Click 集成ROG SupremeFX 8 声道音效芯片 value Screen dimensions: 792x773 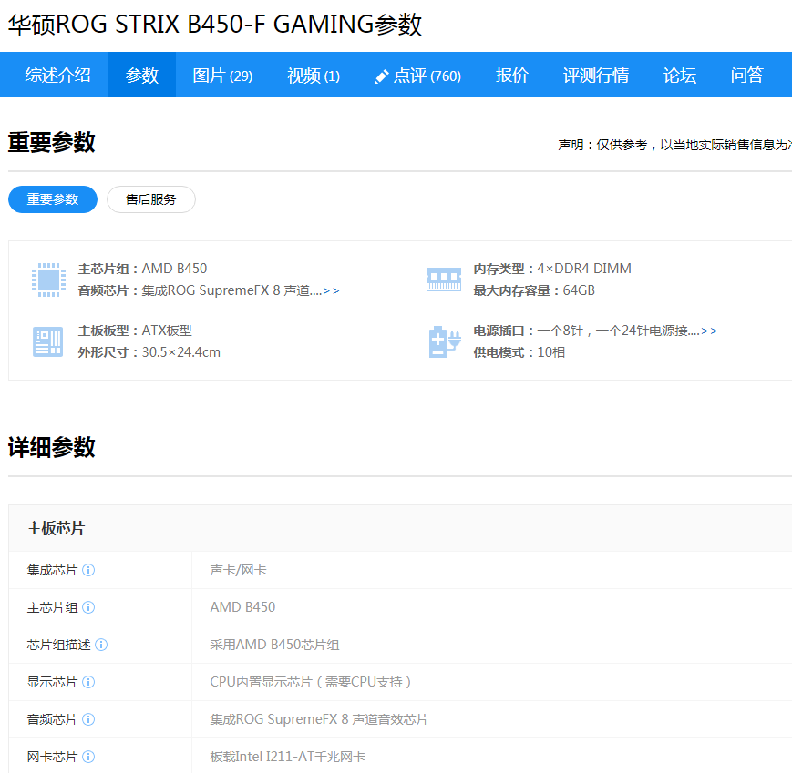[319, 719]
